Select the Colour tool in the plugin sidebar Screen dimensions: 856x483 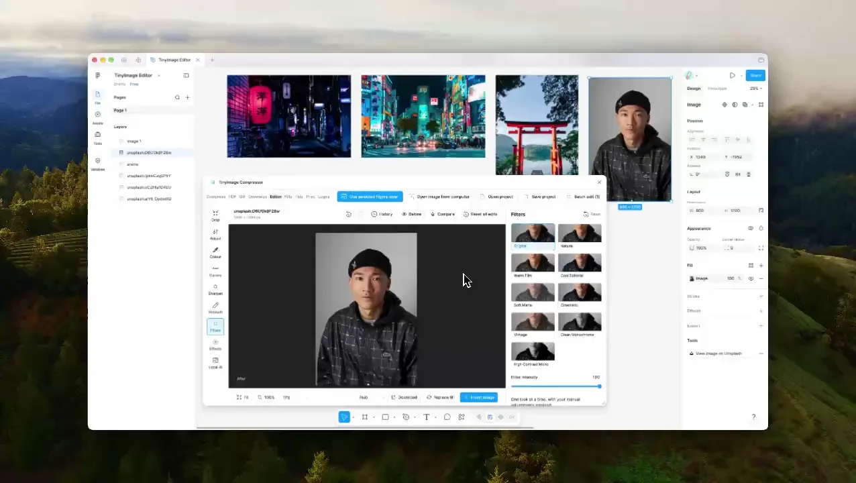click(215, 252)
